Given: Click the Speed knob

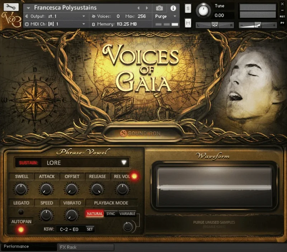Looking at the screenshot, I should tap(46, 215).
